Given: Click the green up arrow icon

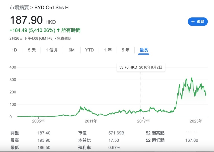Looking at the screenshot, I should coord(58,30).
